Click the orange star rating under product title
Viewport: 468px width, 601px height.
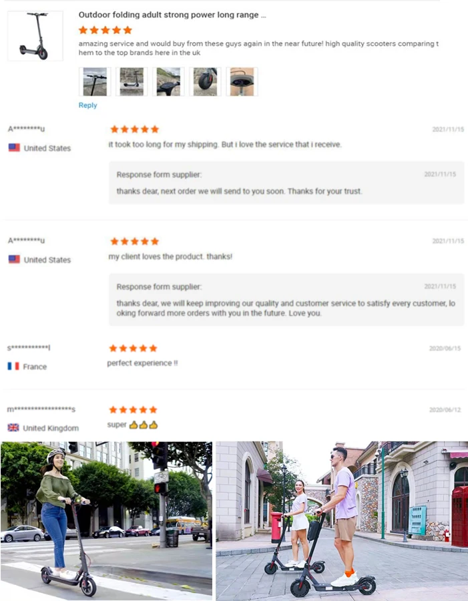click(x=105, y=30)
